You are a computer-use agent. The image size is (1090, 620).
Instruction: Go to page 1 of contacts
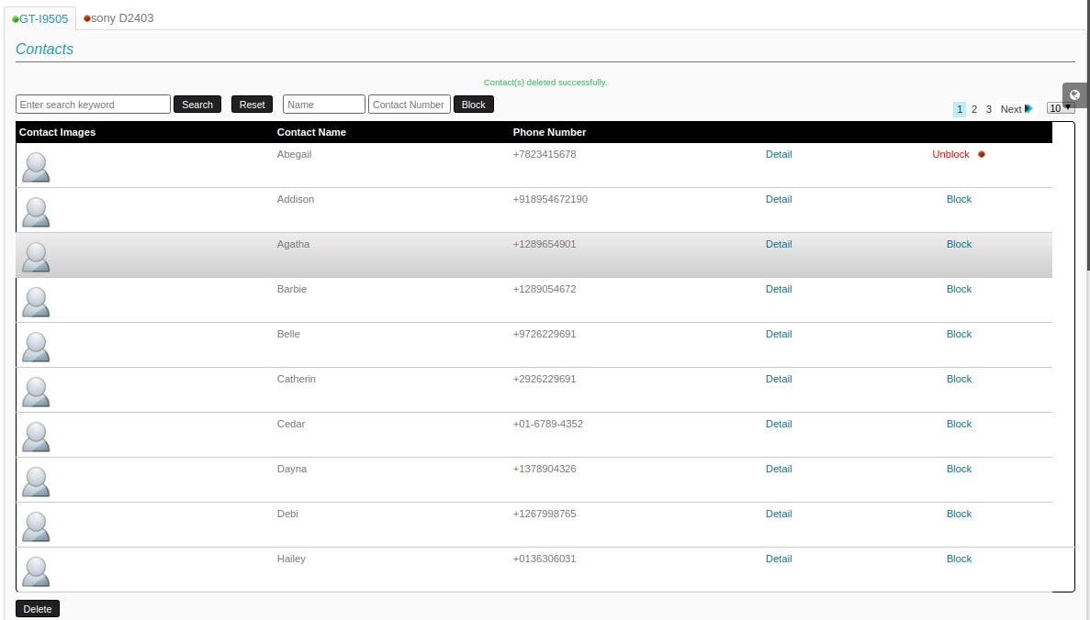point(960,109)
